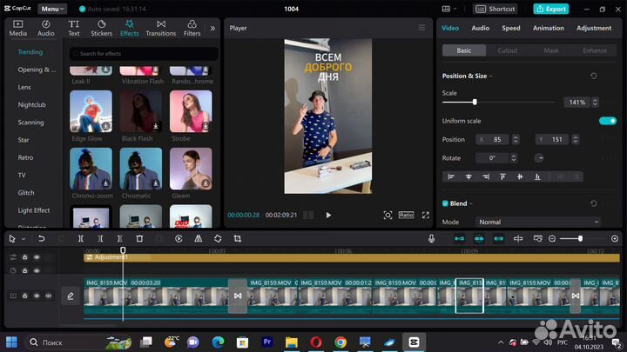627x352 pixels.
Task: Click the Export button
Action: click(x=550, y=9)
